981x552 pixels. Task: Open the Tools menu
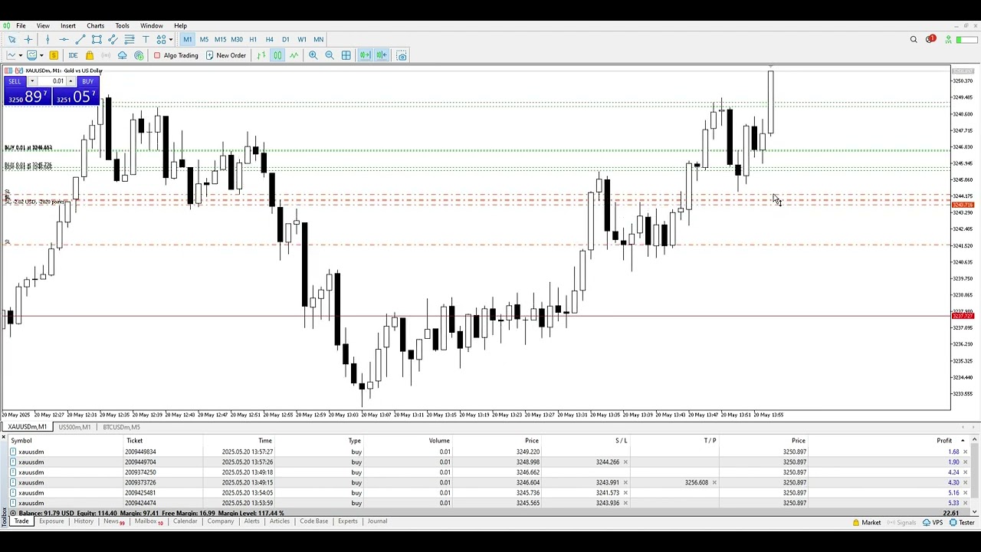click(122, 25)
